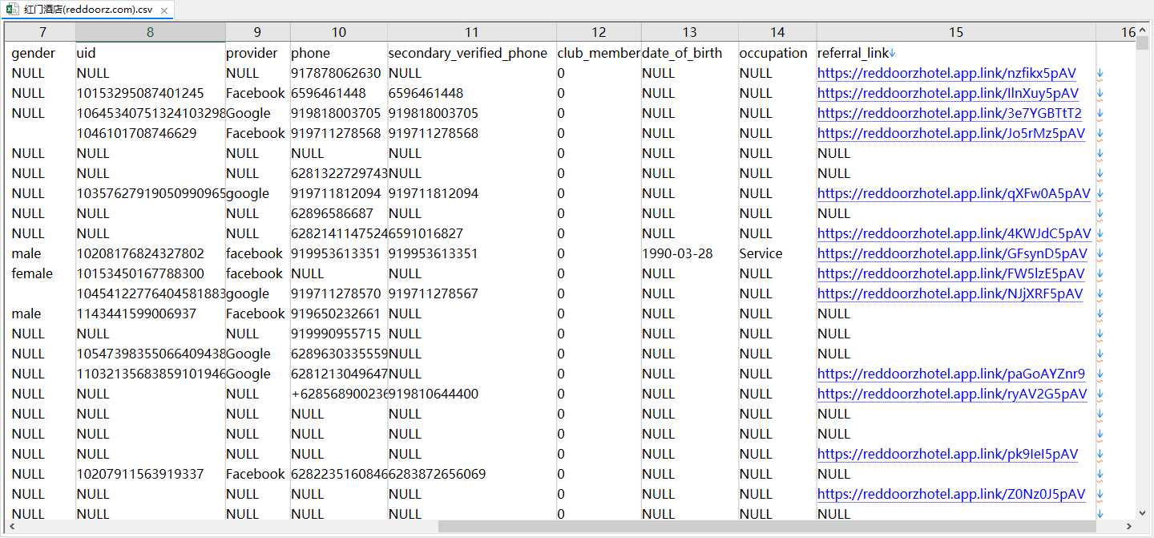Select column 10 header
The height and width of the screenshot is (538, 1154).
338,32
